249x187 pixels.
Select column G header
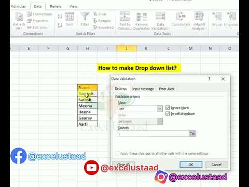pos(68,48)
